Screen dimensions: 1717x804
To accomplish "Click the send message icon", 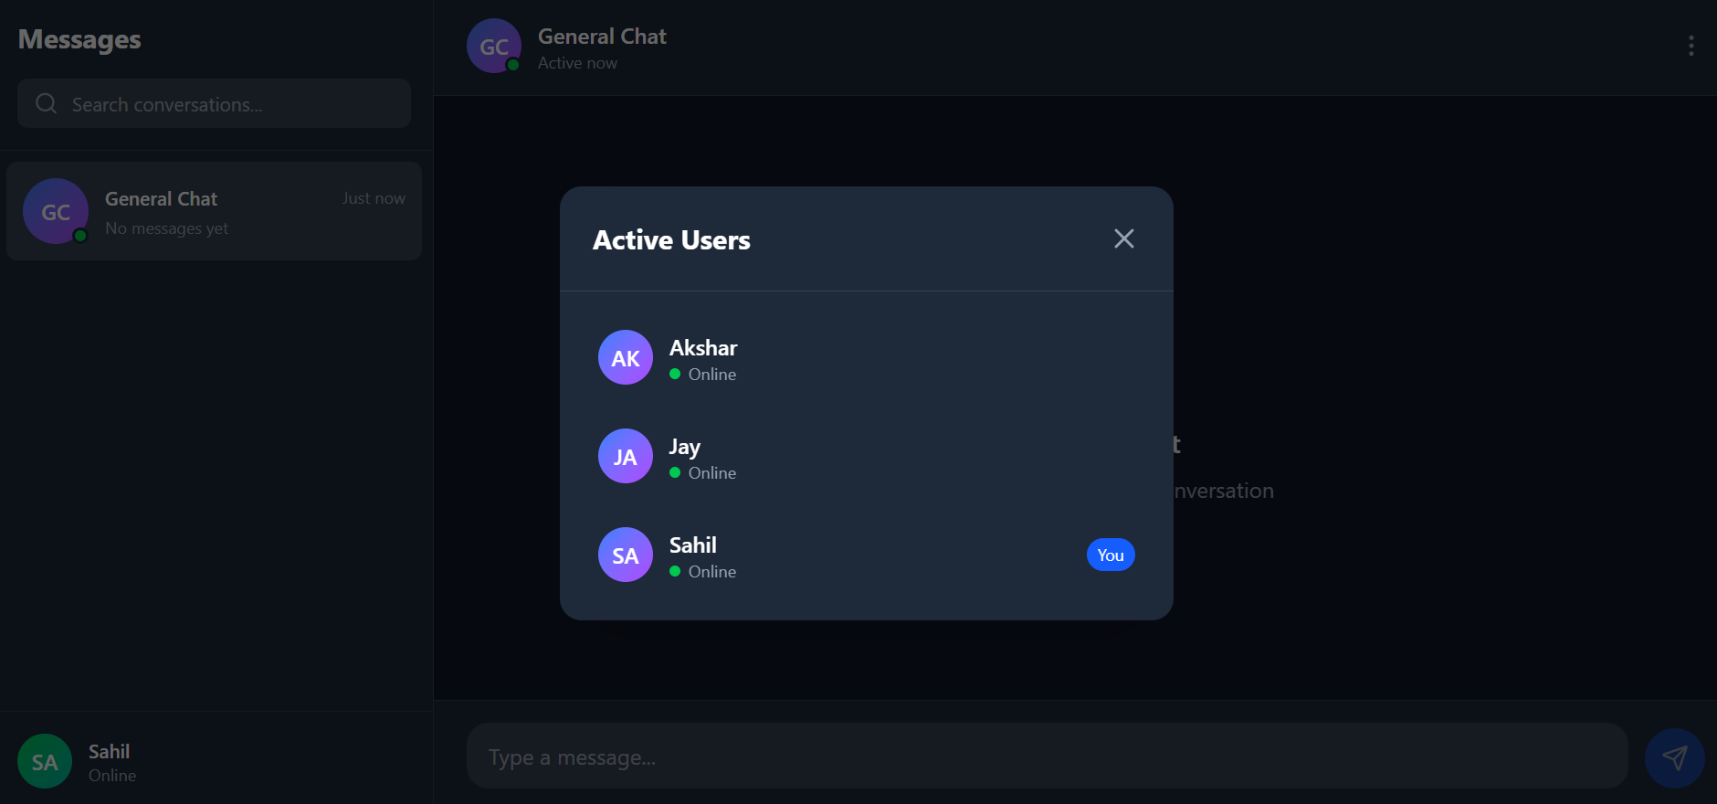I will coord(1675,757).
